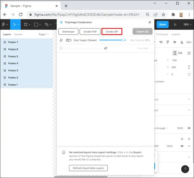
Task: Switch to the Assets tab
Action: click(18, 34)
